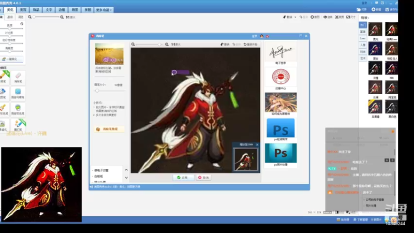Select 基础 effects category

tap(363, 32)
